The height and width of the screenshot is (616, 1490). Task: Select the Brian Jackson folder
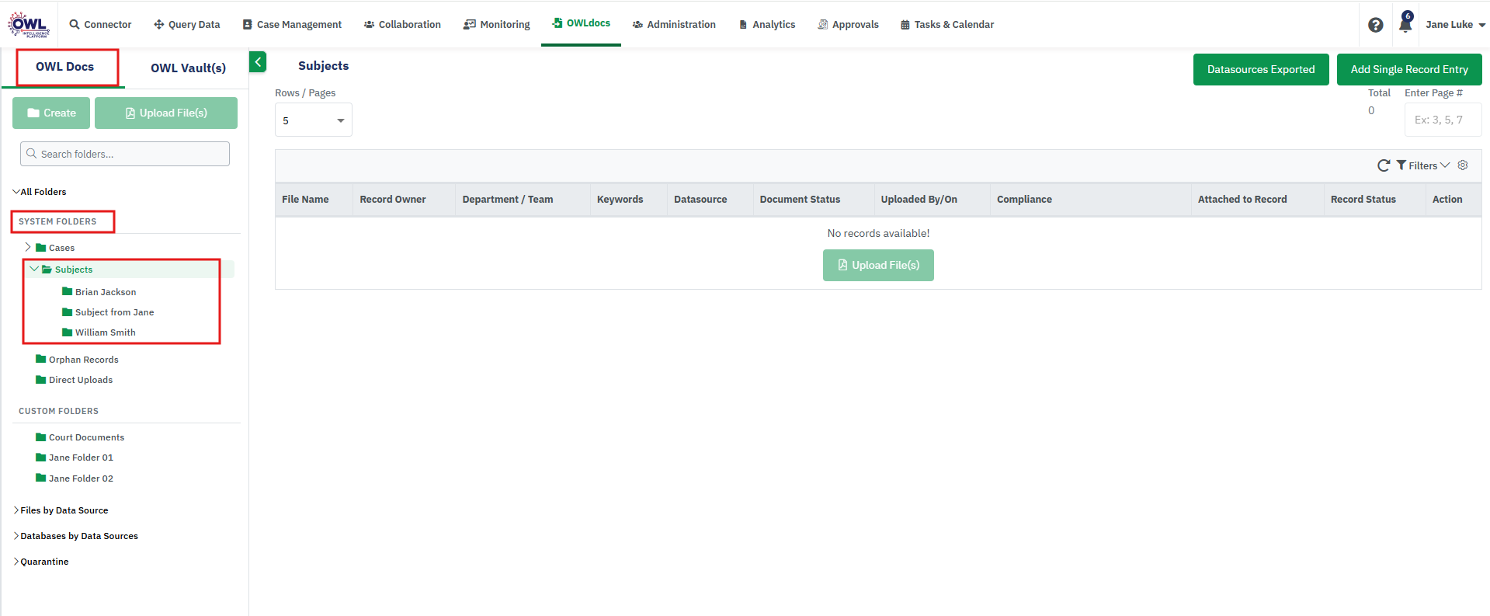coord(106,292)
